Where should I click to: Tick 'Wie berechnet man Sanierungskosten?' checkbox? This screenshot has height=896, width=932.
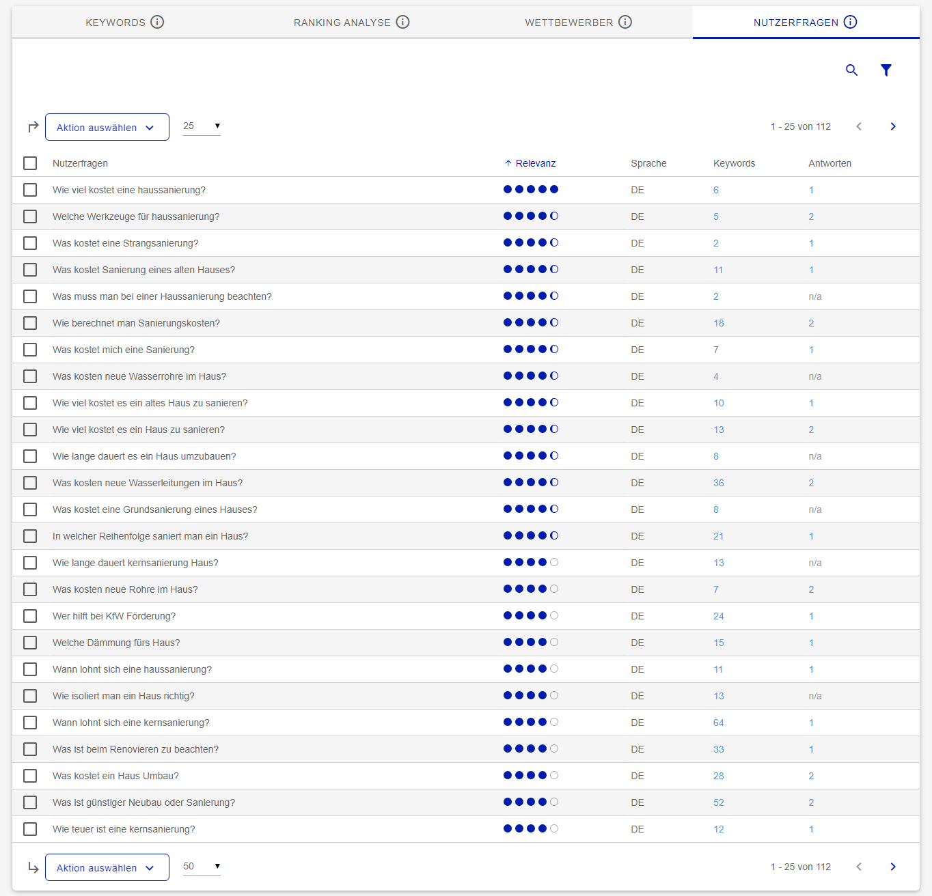30,323
